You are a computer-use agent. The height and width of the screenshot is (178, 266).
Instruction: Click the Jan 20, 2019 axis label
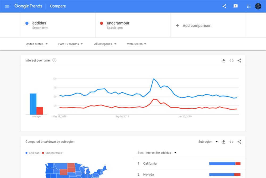point(185,117)
